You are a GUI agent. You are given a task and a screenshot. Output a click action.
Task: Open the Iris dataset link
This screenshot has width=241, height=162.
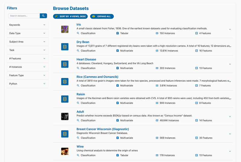point(79,24)
